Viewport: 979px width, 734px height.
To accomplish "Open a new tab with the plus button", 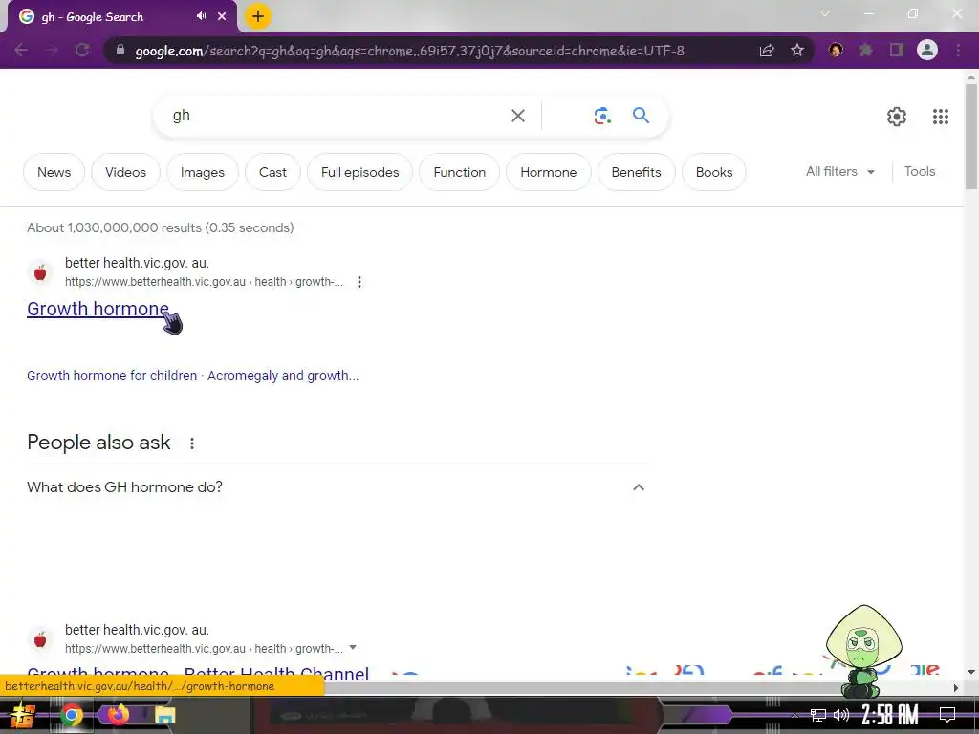I will point(258,16).
